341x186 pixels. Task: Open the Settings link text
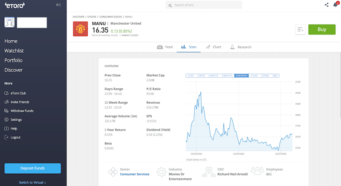16,120
